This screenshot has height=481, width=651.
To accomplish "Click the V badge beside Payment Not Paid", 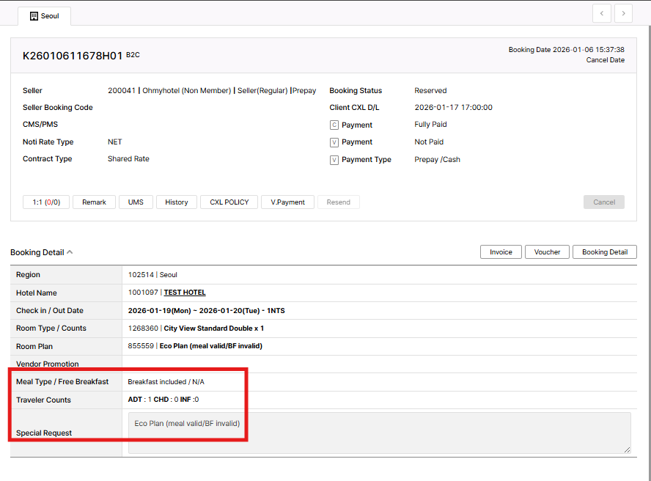I will (334, 142).
